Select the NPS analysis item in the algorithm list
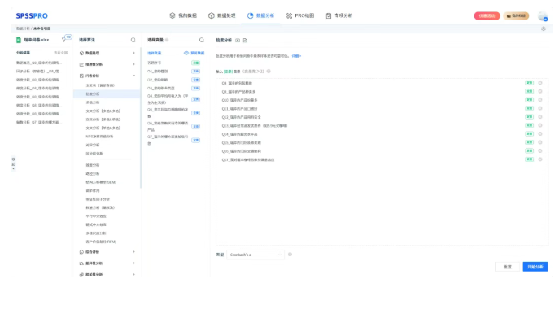This screenshot has height=309, width=559. click(99, 137)
